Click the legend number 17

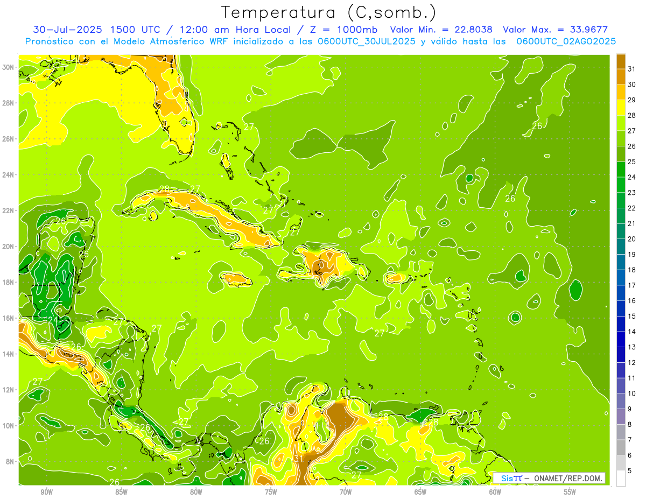[631, 285]
